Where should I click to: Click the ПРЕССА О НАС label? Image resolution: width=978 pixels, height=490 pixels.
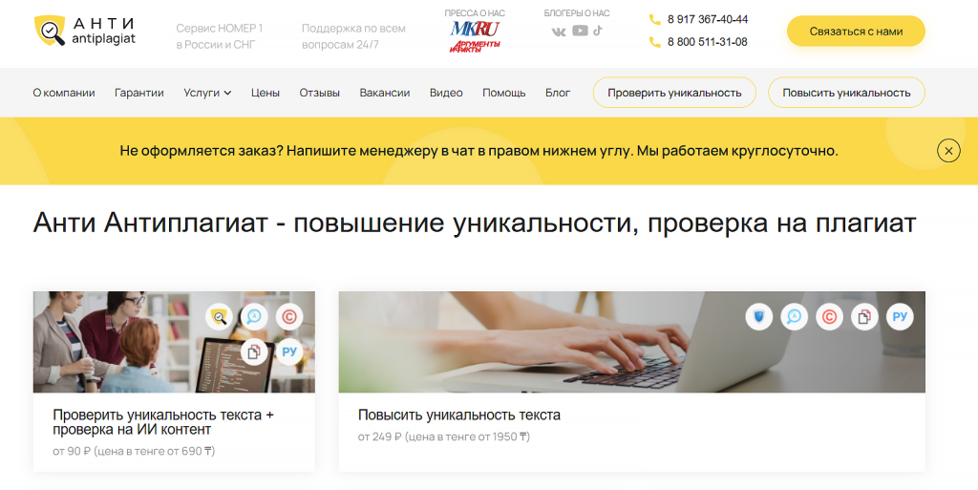475,13
